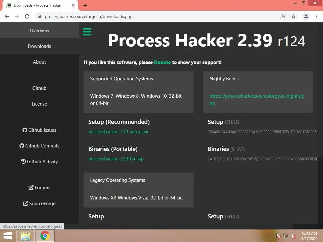The image size is (323, 242).
Task: Click the Binaries SHA2 hash starting 2AFB5303
Action: 262,159
